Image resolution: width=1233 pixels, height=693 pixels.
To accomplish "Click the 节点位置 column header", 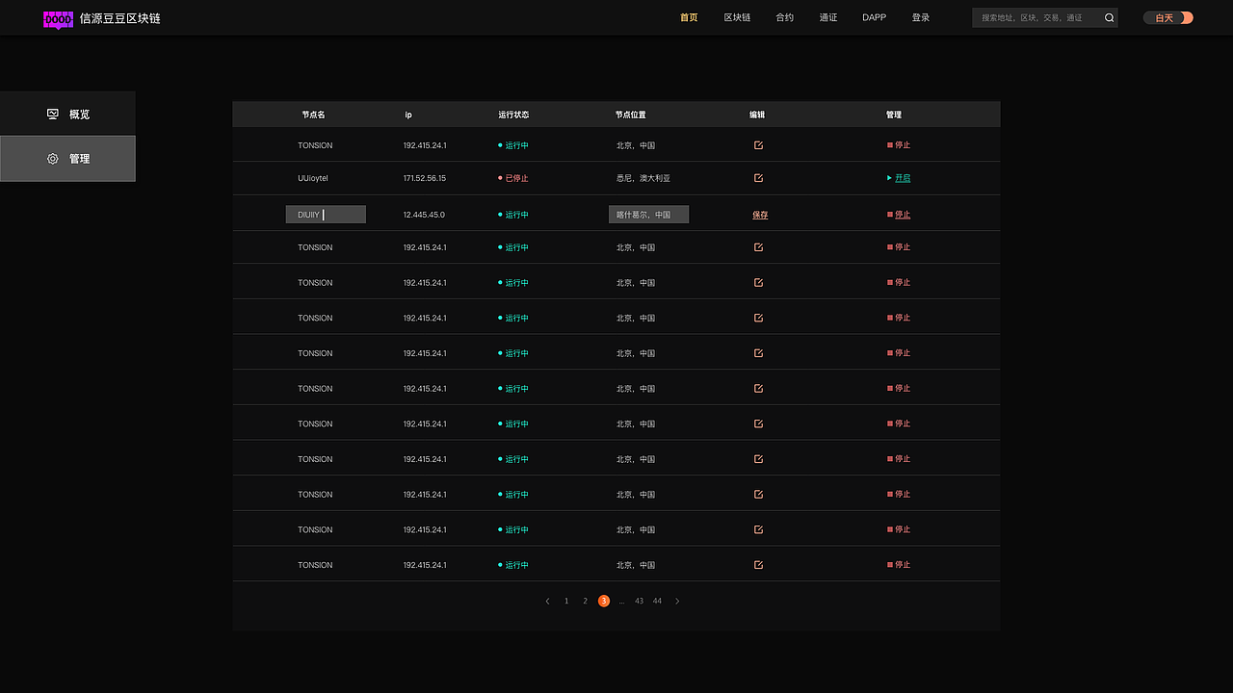I will [631, 115].
